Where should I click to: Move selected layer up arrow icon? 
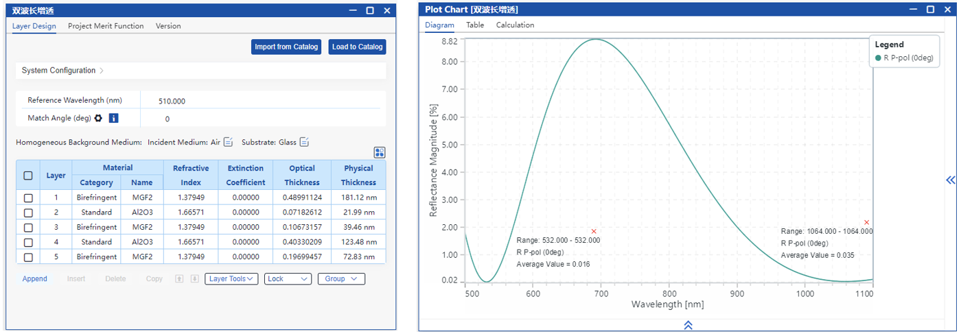(x=179, y=279)
